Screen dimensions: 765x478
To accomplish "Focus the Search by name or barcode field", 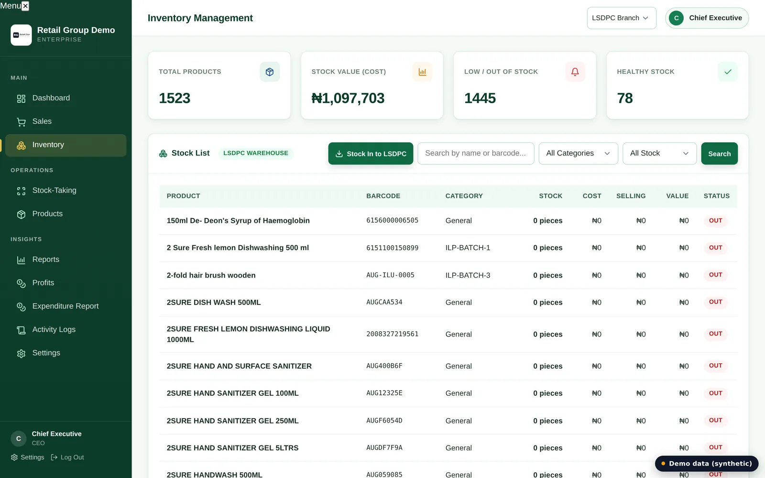I will coord(476,153).
